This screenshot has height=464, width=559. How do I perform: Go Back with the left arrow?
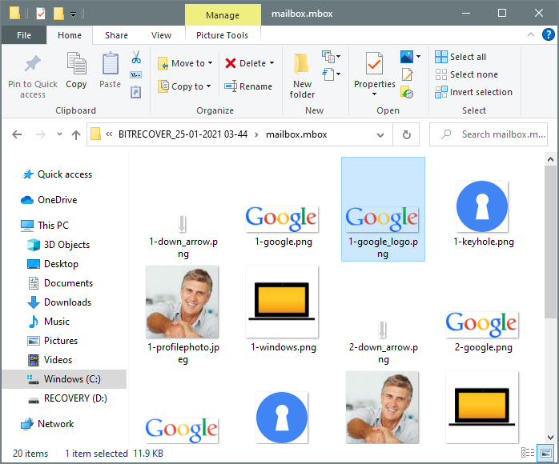17,134
